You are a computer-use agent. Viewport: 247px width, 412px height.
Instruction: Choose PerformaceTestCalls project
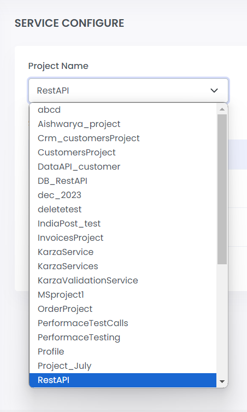coord(123,323)
